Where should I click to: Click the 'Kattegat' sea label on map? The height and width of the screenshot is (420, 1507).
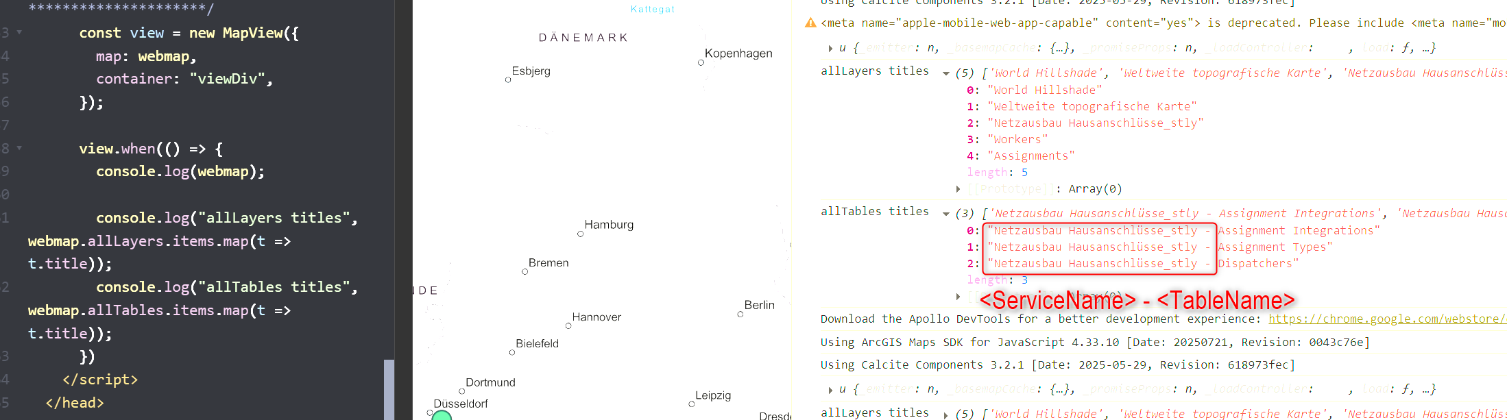click(x=653, y=9)
